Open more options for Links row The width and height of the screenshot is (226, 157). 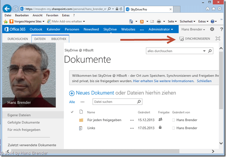point(132,128)
